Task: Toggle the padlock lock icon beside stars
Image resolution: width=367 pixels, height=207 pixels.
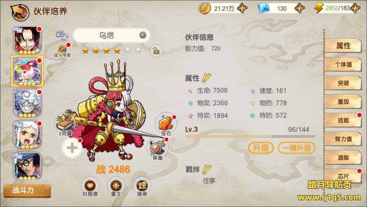Action: [156, 51]
